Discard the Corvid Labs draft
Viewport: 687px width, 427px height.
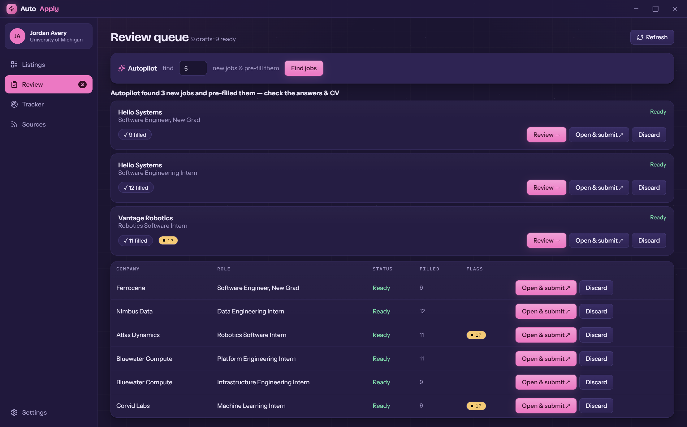(596, 406)
